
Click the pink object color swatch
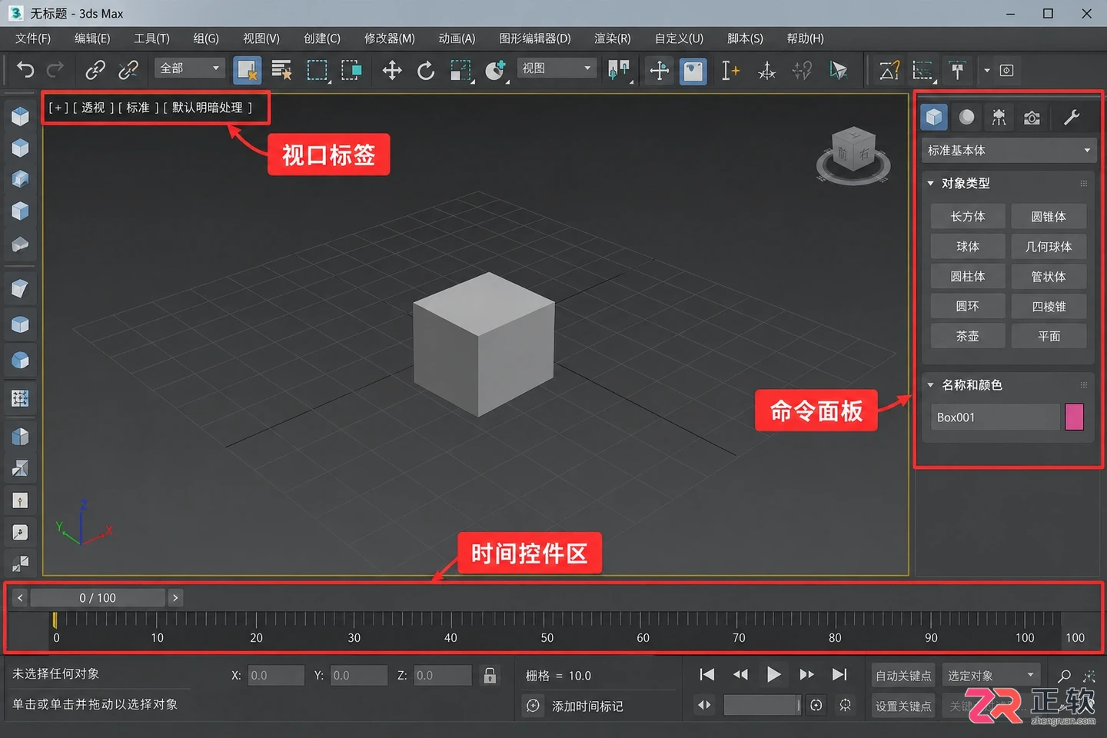point(1075,417)
